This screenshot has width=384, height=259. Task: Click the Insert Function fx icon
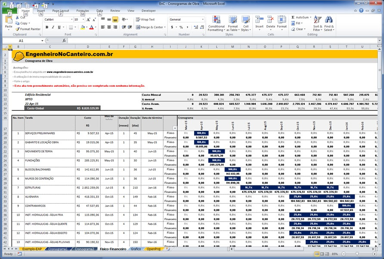[64, 40]
